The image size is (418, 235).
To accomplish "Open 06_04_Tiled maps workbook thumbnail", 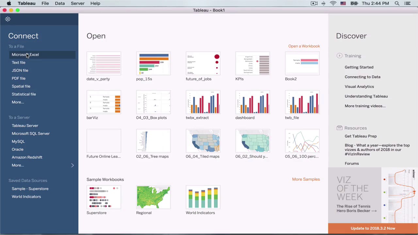I will tap(203, 141).
